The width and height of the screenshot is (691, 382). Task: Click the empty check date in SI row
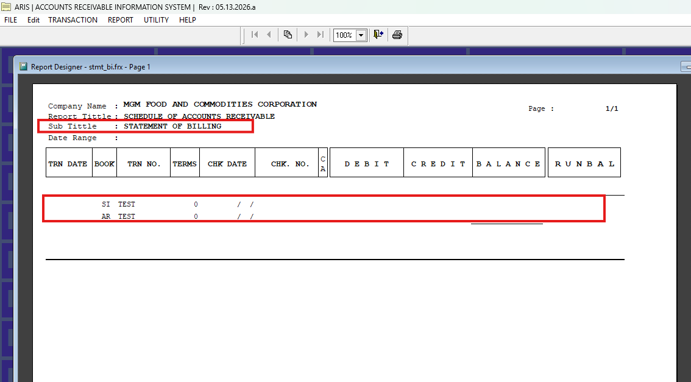[246, 205]
